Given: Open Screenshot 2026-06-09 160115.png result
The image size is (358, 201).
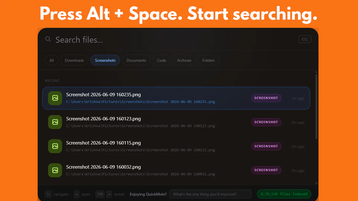Looking at the screenshot, I should click(176, 146).
